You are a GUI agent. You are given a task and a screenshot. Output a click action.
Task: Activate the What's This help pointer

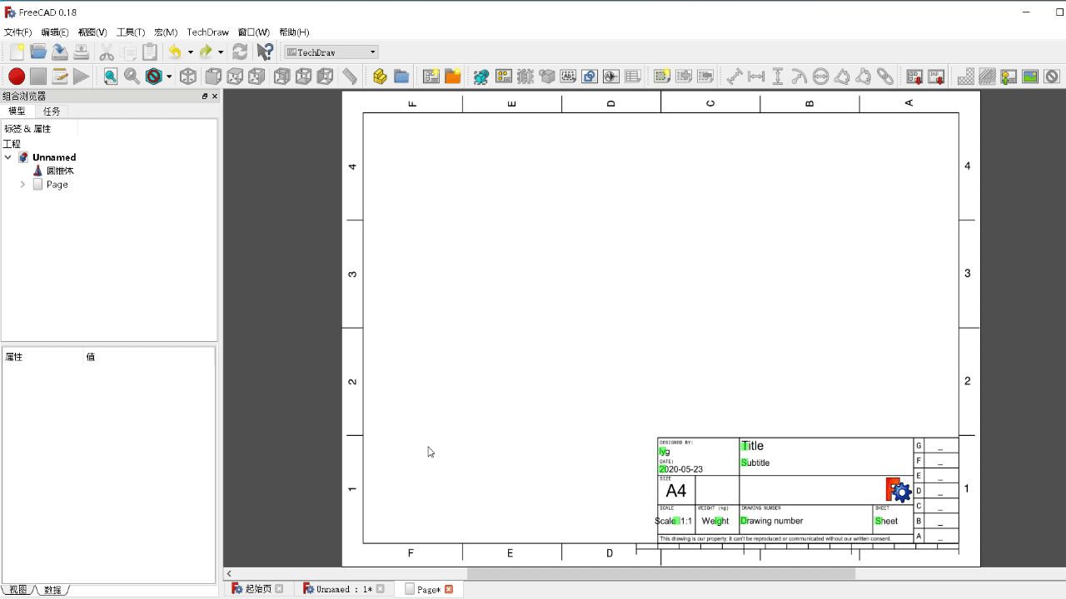click(265, 52)
